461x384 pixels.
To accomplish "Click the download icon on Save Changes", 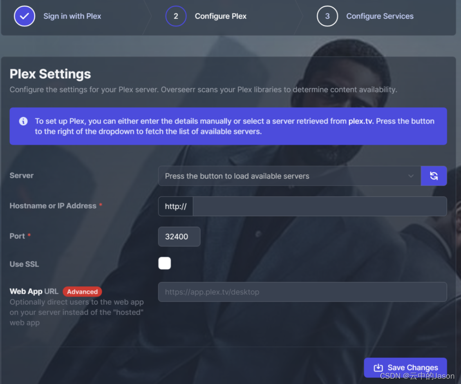I will pyautogui.click(x=378, y=368).
